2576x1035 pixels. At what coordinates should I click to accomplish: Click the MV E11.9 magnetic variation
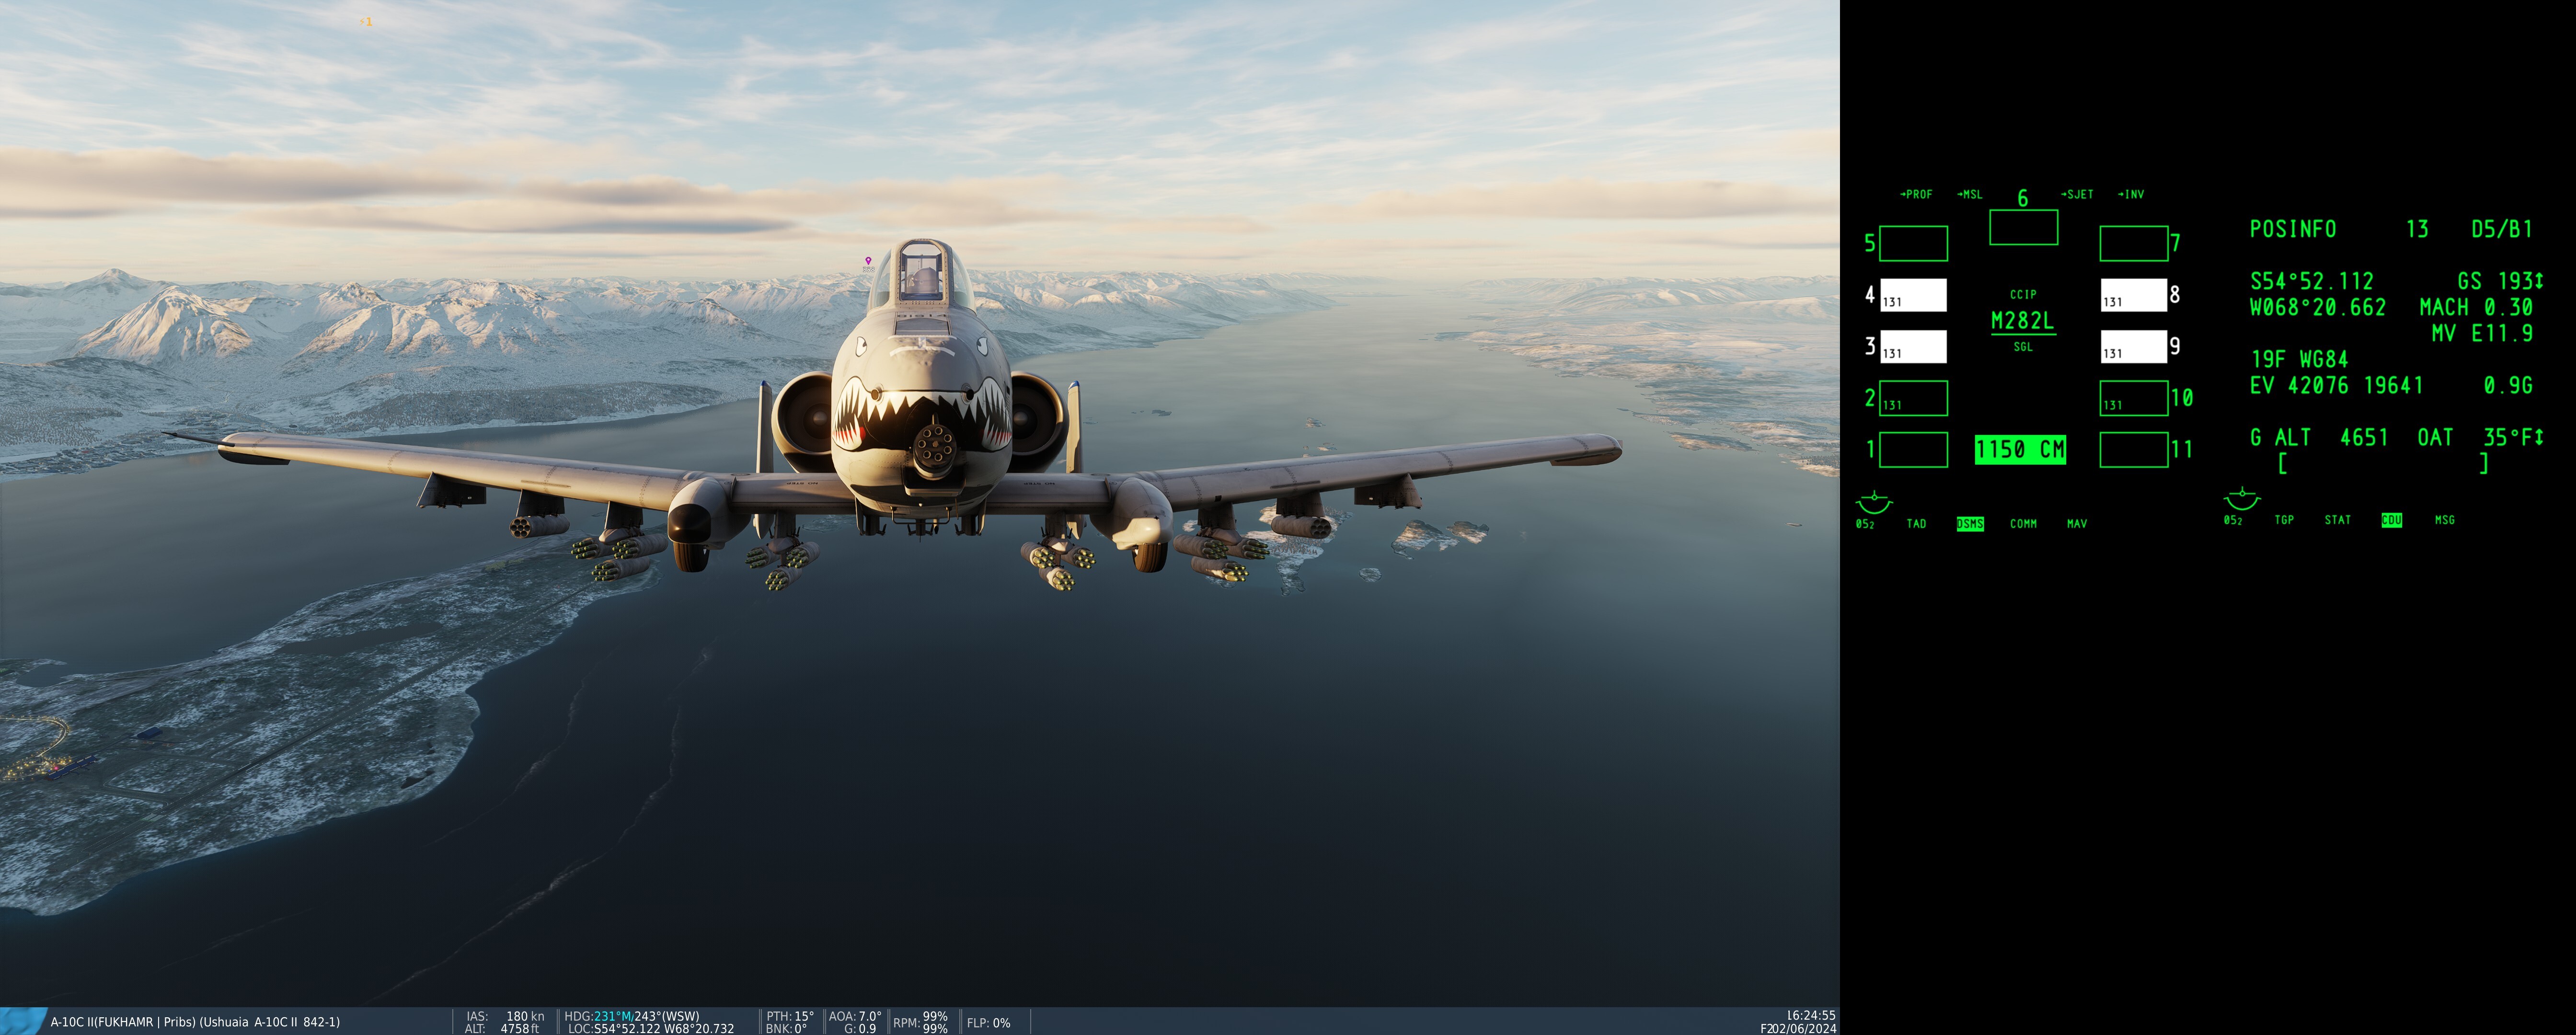click(x=2482, y=333)
